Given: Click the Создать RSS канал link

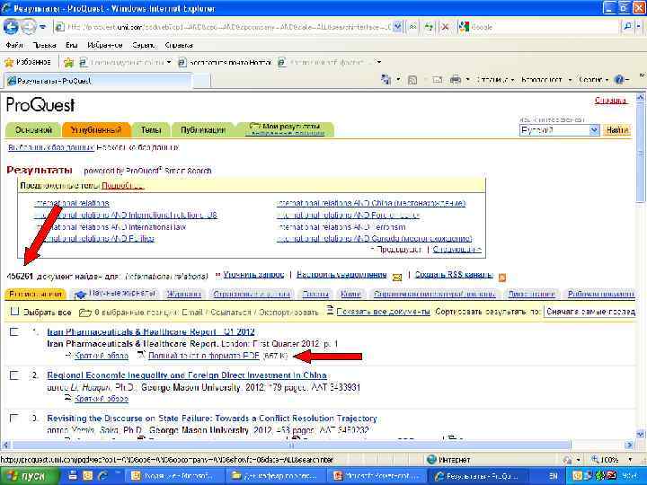Looking at the screenshot, I should click(x=454, y=275).
